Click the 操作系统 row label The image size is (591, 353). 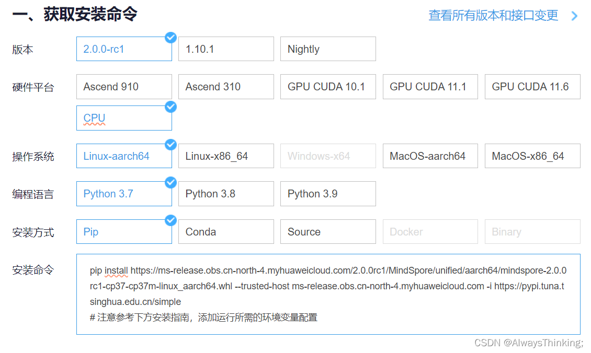coord(33,157)
